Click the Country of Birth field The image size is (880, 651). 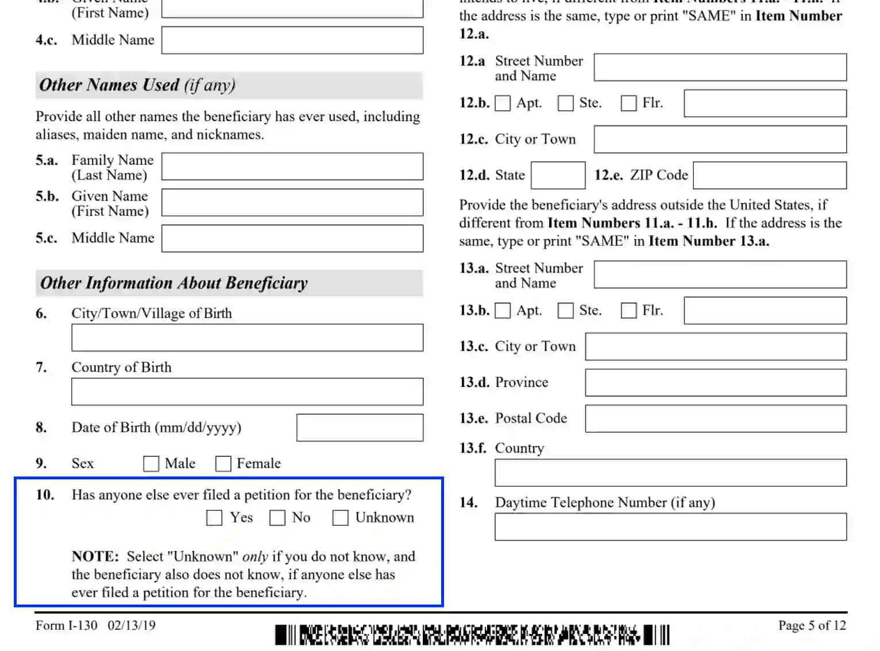246,392
